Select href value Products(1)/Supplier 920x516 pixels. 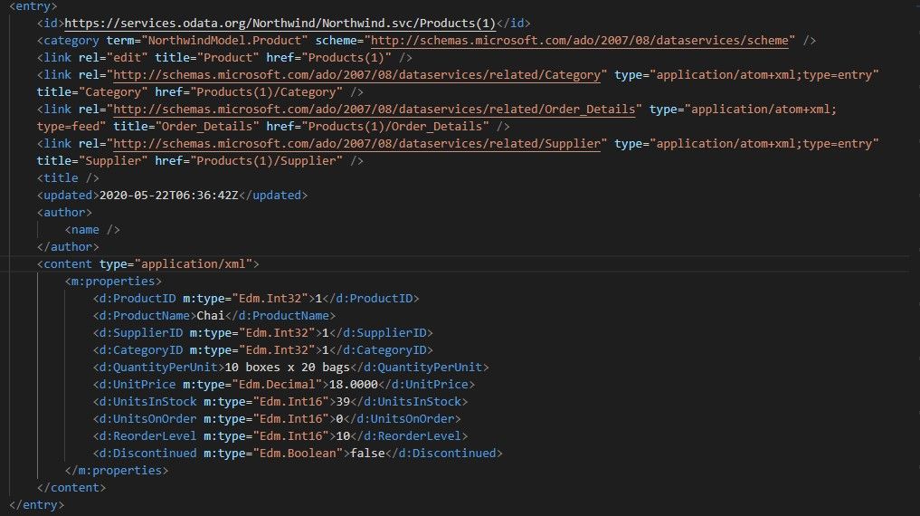pos(266,161)
